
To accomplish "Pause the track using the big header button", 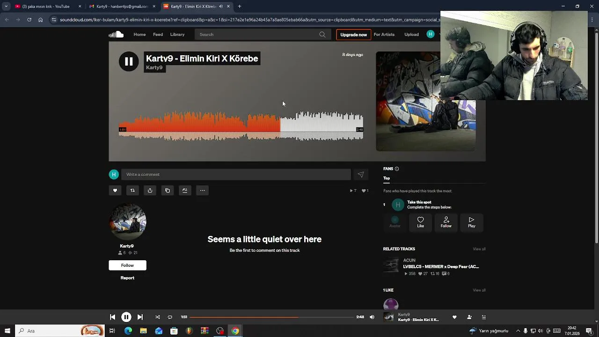I will point(129,61).
